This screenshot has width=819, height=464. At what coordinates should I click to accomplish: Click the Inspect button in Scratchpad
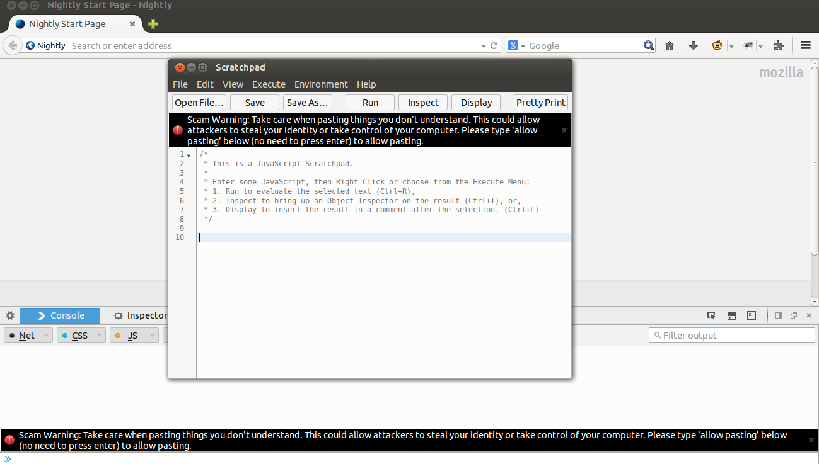click(x=423, y=103)
